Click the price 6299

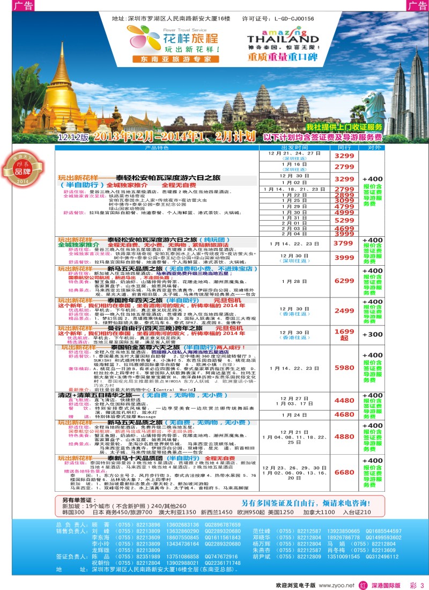tap(344, 281)
